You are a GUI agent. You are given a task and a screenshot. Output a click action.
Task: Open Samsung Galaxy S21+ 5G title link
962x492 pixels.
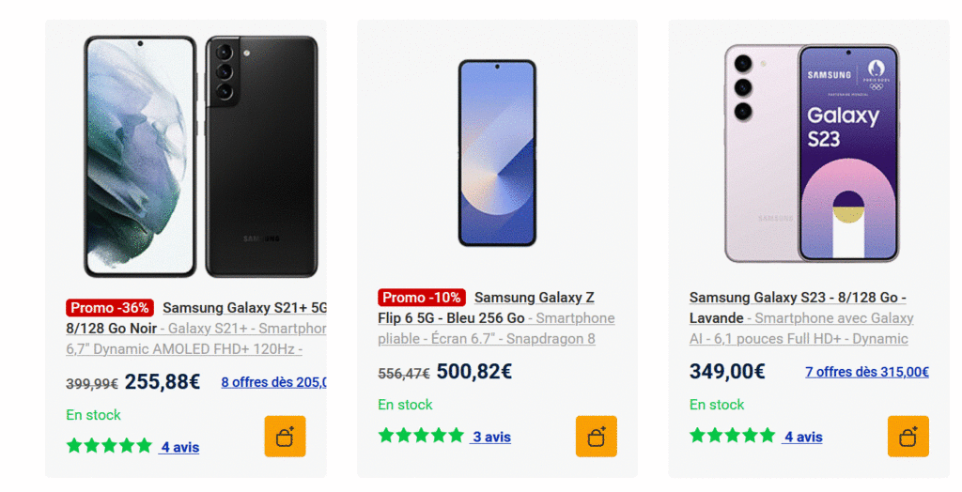(x=244, y=307)
